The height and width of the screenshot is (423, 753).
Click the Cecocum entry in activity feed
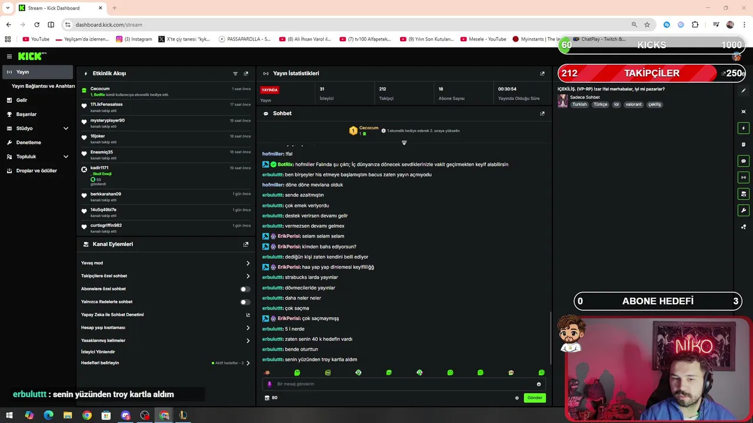coord(166,92)
